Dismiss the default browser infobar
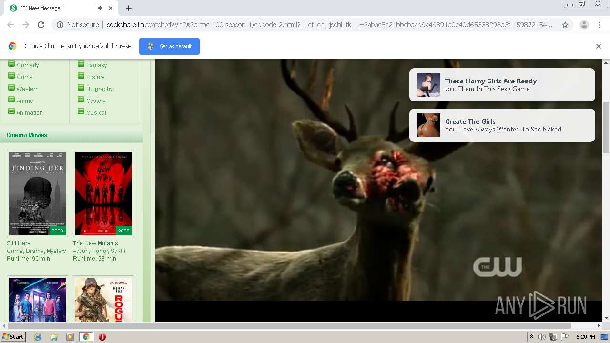This screenshot has width=610, height=343. tap(599, 46)
